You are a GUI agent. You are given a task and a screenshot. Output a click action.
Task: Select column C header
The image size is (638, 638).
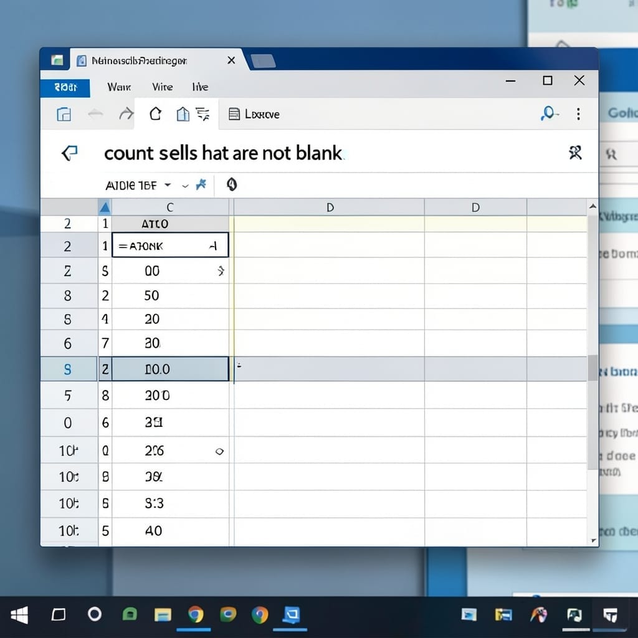170,207
